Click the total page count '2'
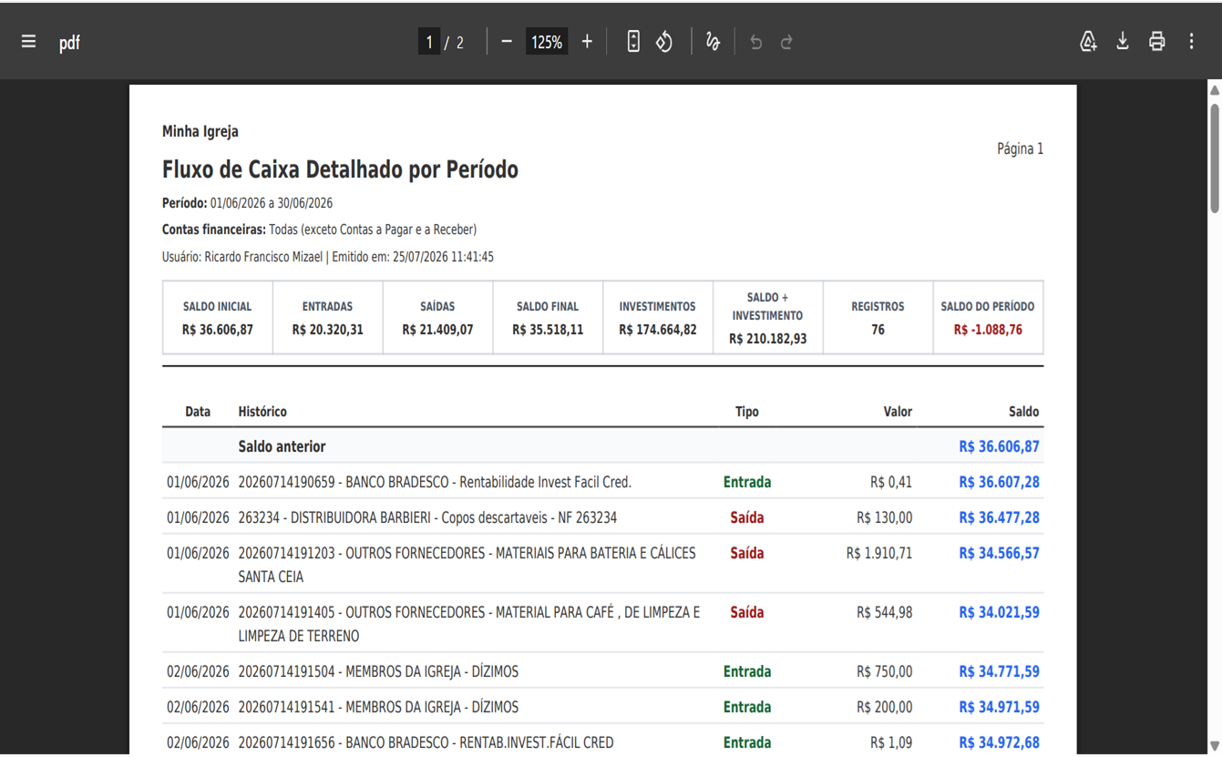The height and width of the screenshot is (757, 1222). pyautogui.click(x=460, y=43)
